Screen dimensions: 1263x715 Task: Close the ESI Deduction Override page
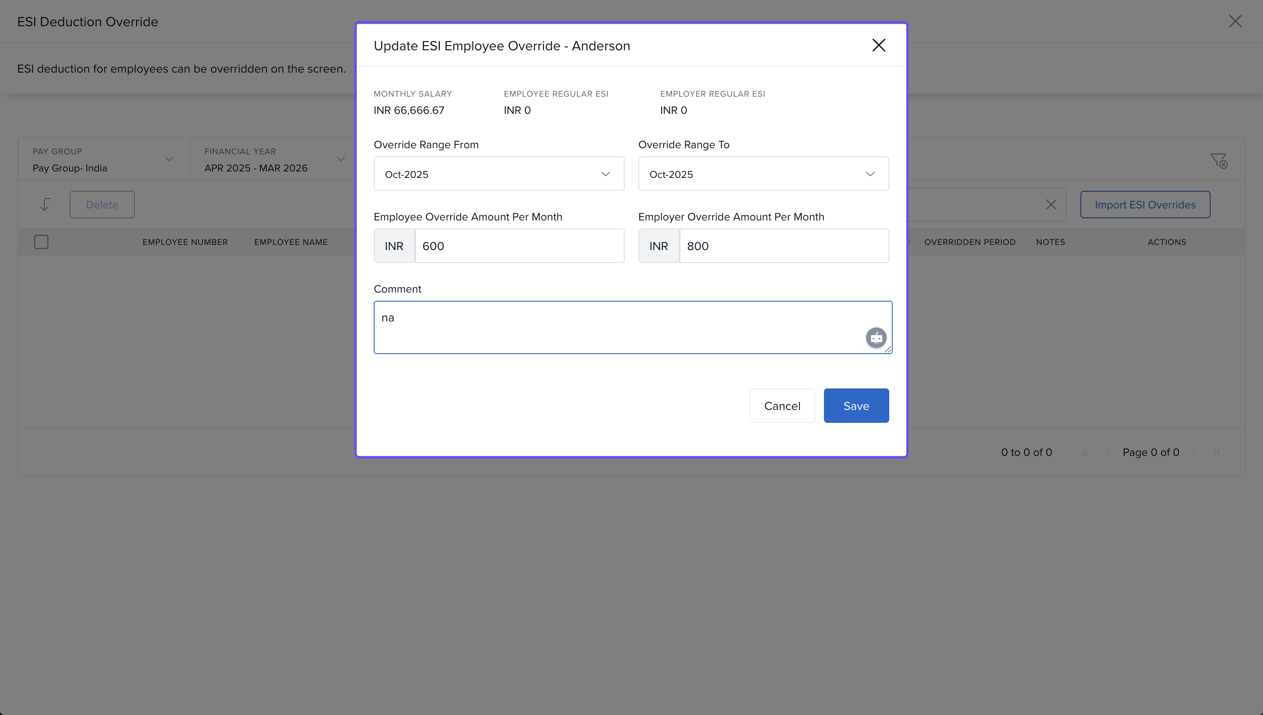tap(1235, 21)
